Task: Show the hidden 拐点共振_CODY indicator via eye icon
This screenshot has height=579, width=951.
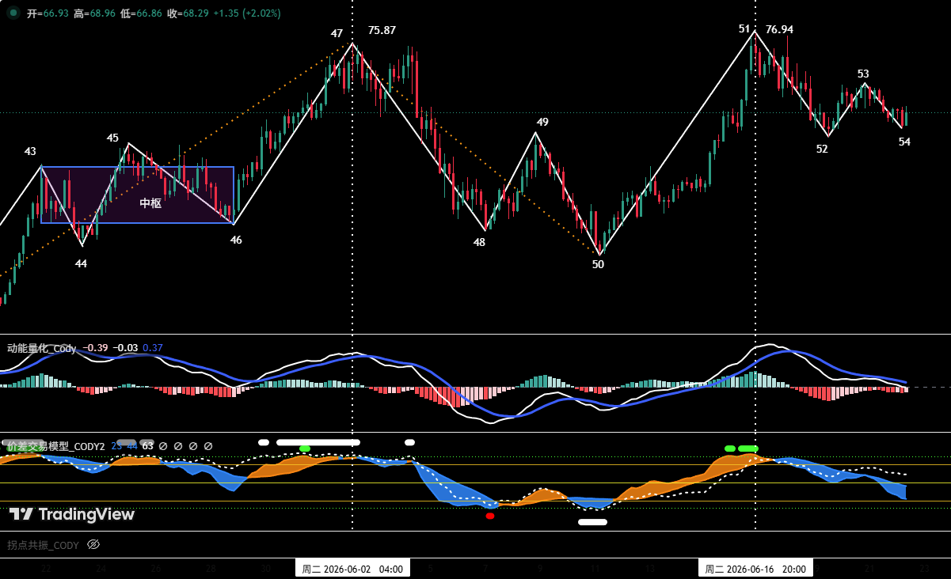Action: (x=93, y=544)
